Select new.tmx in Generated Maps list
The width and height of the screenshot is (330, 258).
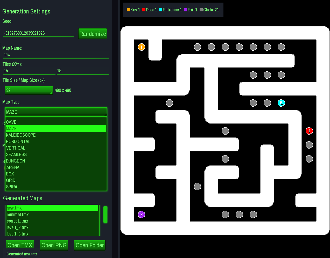pos(53,208)
